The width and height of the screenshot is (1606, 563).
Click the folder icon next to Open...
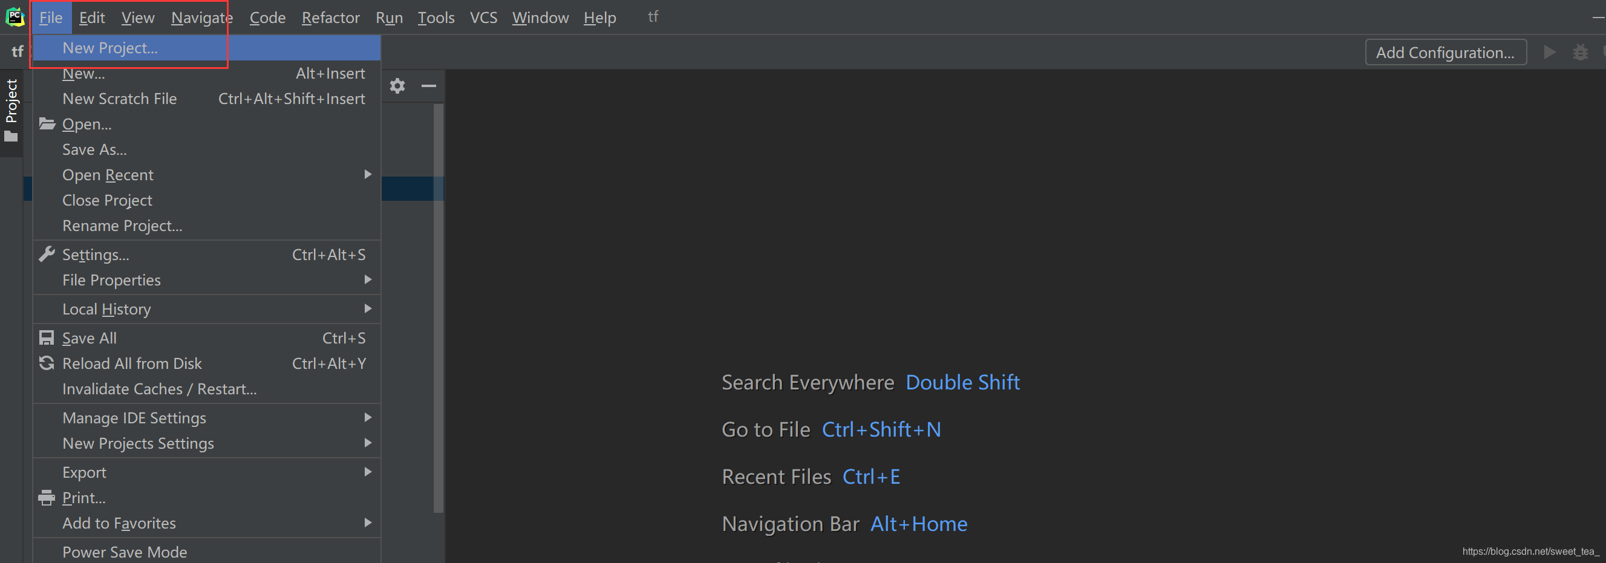pyautogui.click(x=47, y=123)
